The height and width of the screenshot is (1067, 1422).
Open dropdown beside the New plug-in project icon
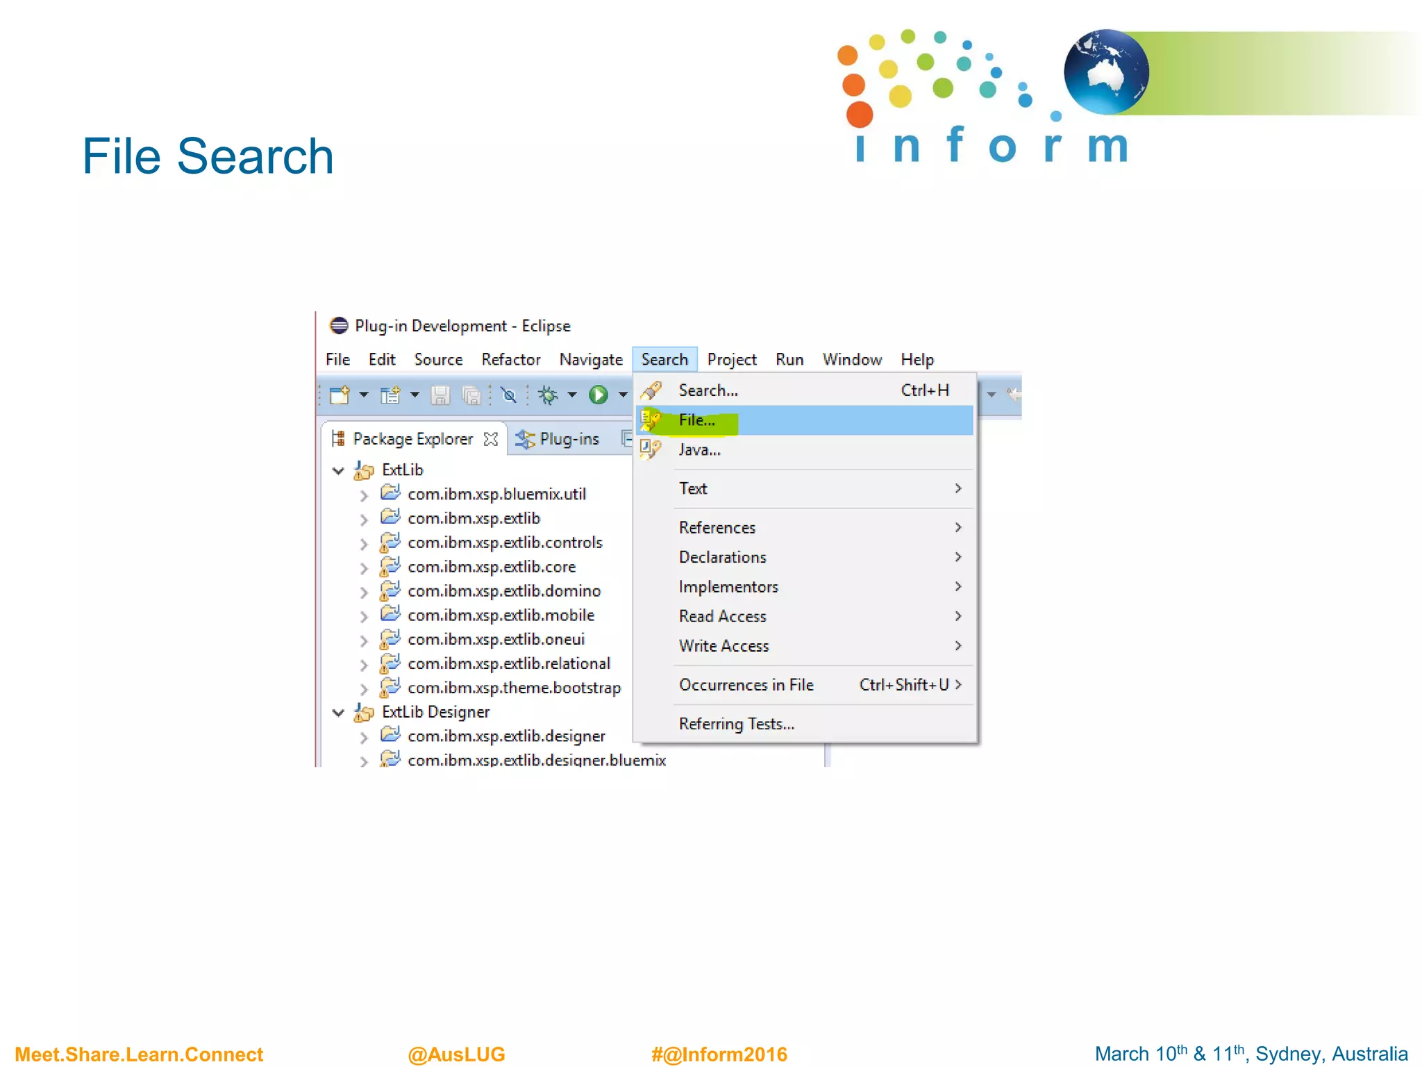(415, 395)
